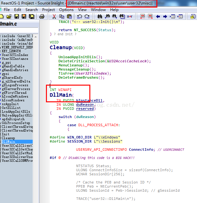Open the Edit menu

[x=18, y=10]
